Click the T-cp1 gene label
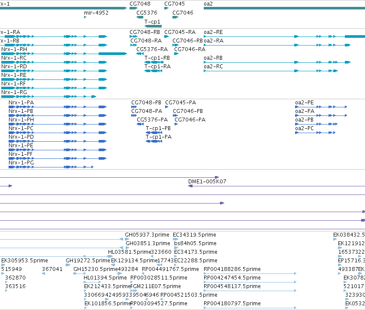This screenshot has width=365, height=310. coord(152,21)
